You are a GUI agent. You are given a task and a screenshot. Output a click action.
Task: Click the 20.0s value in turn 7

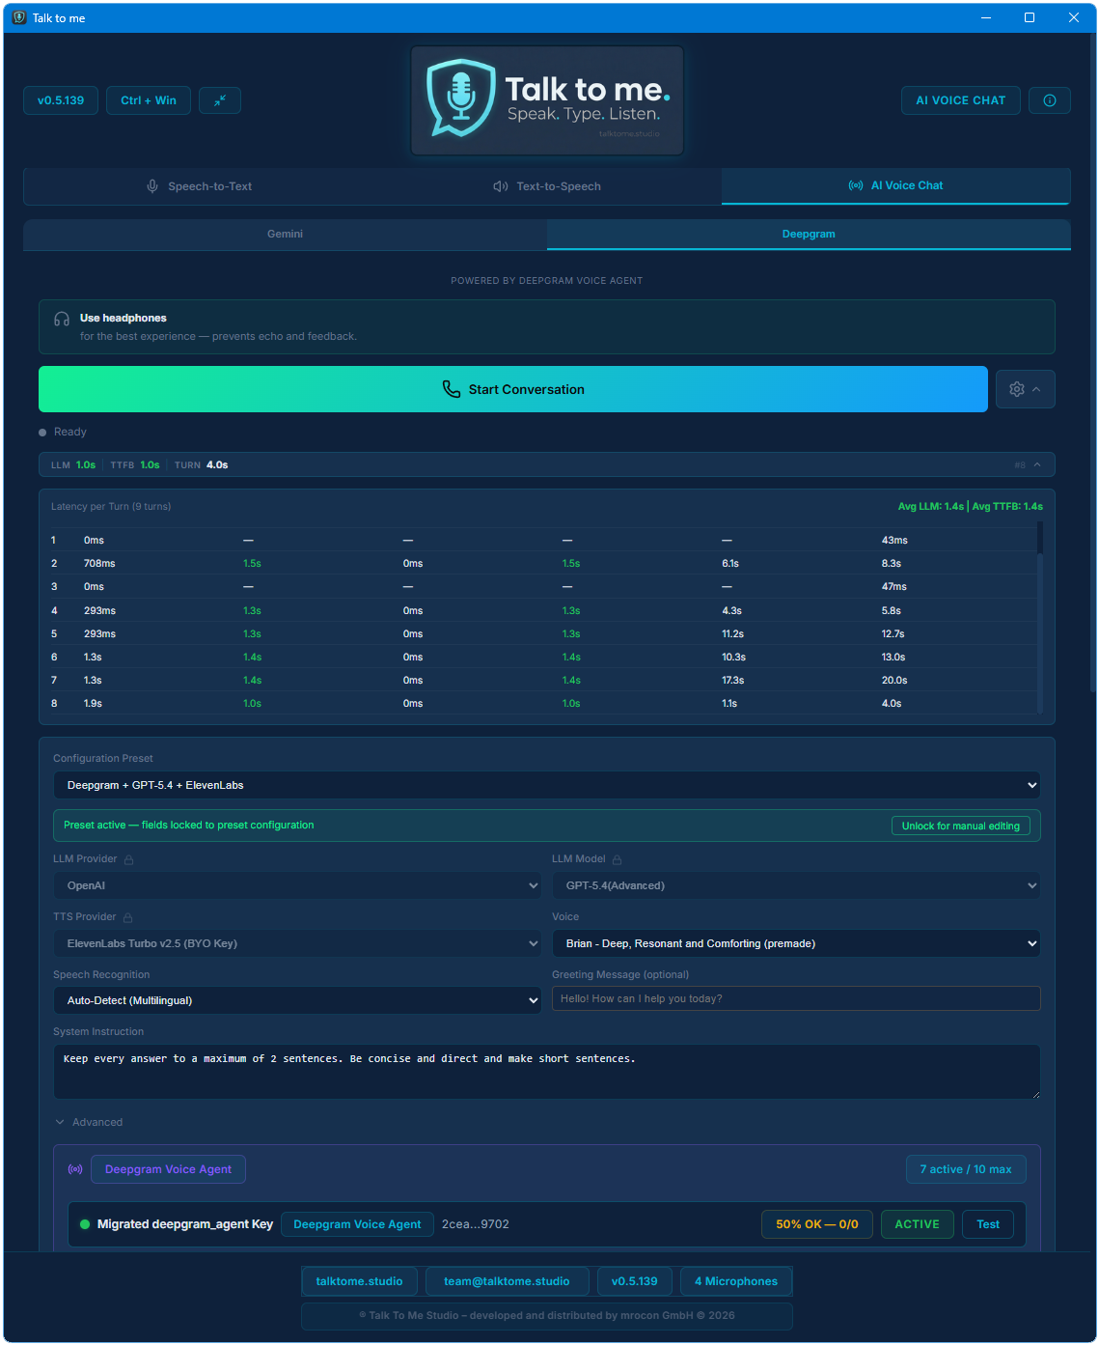(894, 681)
